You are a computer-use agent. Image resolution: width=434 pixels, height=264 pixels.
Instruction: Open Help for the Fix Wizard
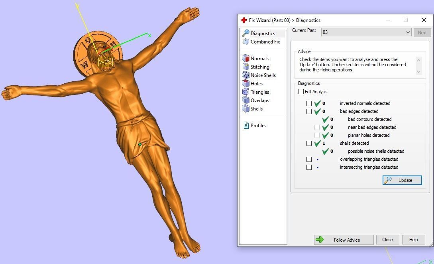414,240
